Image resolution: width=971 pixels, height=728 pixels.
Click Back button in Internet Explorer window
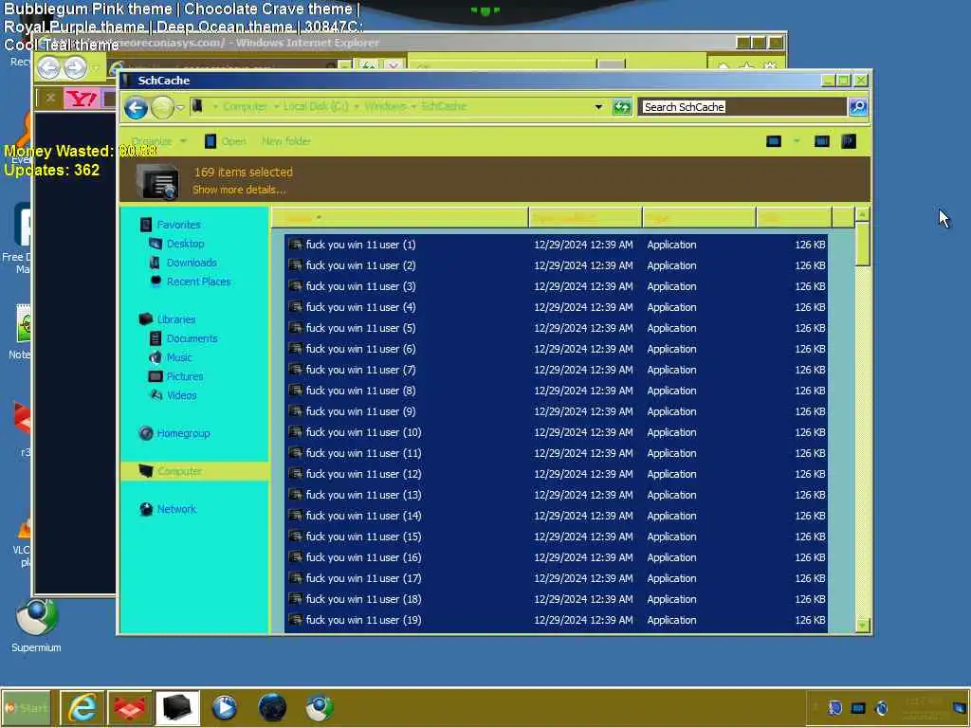tap(49, 67)
